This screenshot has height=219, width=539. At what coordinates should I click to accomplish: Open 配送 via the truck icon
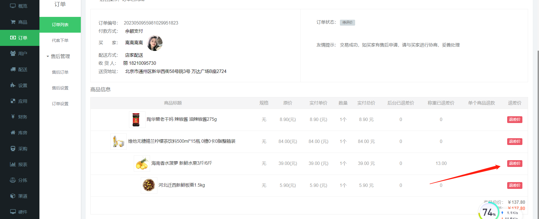pyautogui.click(x=13, y=69)
